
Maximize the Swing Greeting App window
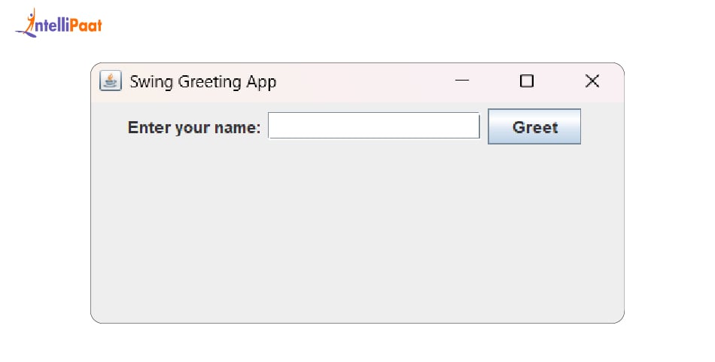(x=527, y=81)
